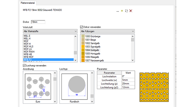Edit the Lochteilung (p) value 20mm
Image resolution: width=191 pixels, height=107 pixels.
(128, 84)
